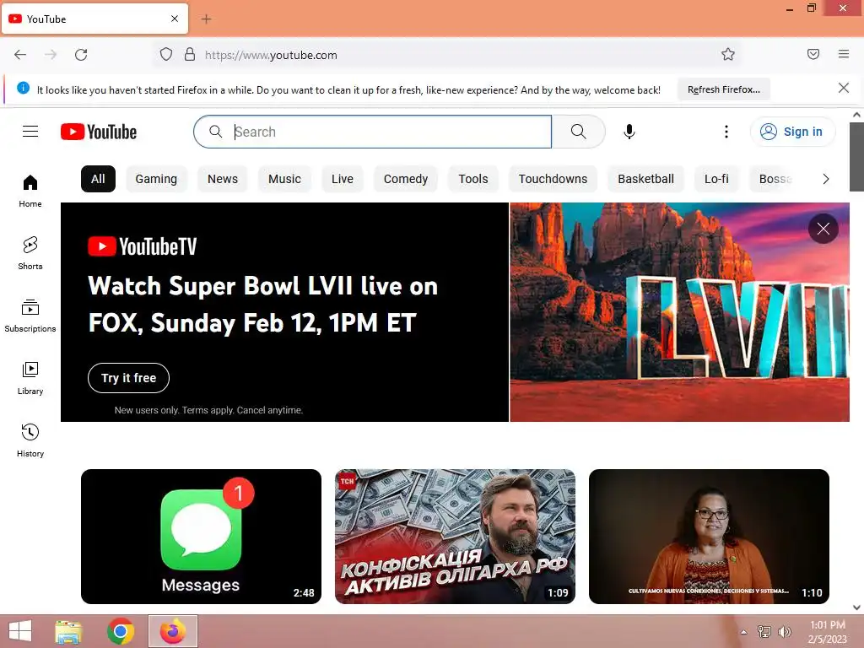Close the YouTube browser tab
Viewport: 864px width, 648px height.
click(x=175, y=19)
